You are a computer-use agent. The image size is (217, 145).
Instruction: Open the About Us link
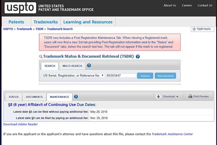(x=170, y=5)
